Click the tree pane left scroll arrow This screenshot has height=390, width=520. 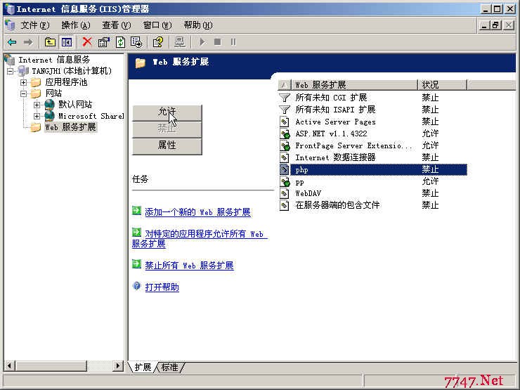(9, 366)
